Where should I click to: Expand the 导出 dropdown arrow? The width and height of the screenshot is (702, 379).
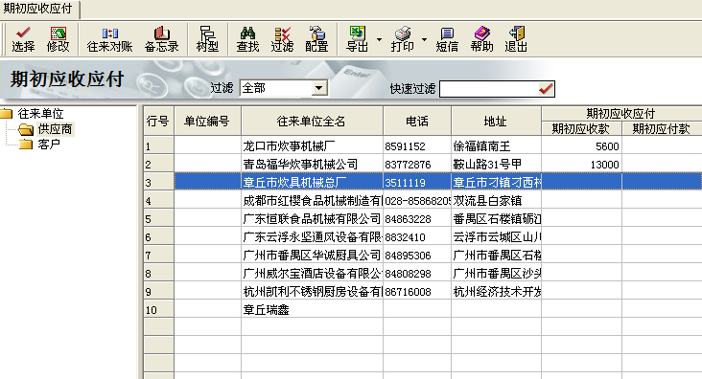click(379, 39)
